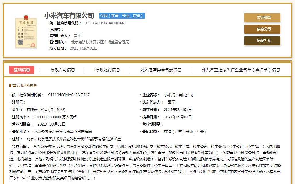Open the 列入经营异常名录信息 tab
The height and width of the screenshot is (184, 295).
pos(161,70)
